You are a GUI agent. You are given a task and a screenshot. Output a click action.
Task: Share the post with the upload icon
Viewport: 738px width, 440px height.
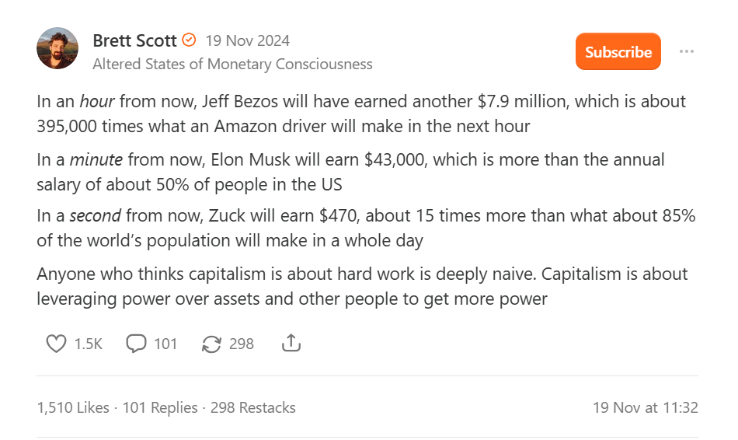click(x=291, y=343)
